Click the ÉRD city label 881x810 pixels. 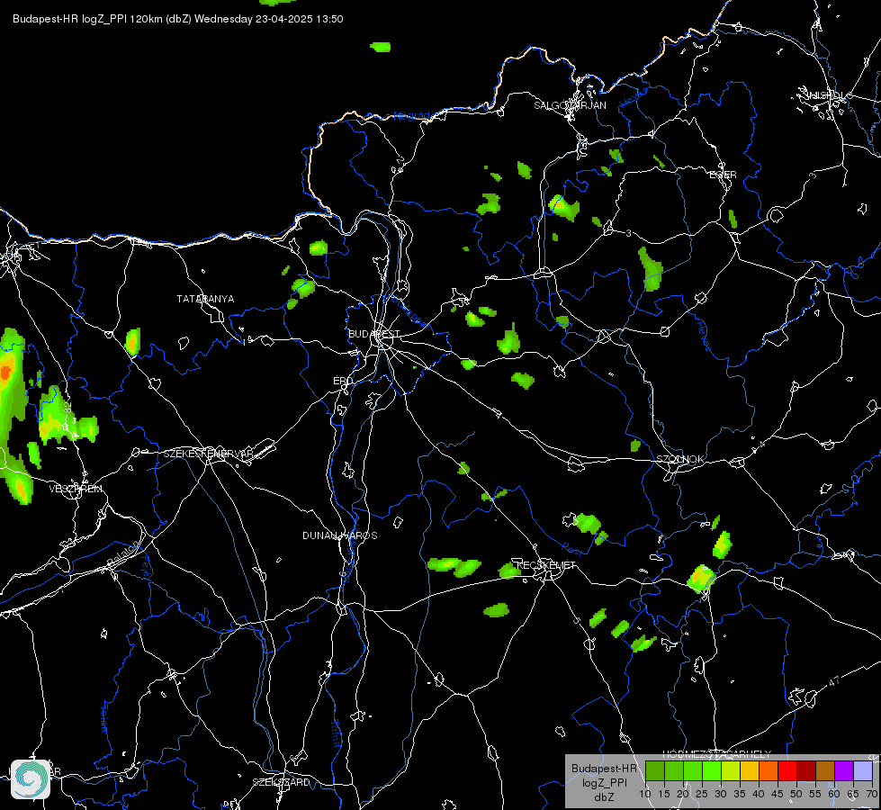[x=343, y=381]
